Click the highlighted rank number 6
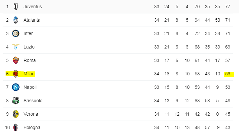The width and height of the screenshot is (239, 134). coord(7,74)
